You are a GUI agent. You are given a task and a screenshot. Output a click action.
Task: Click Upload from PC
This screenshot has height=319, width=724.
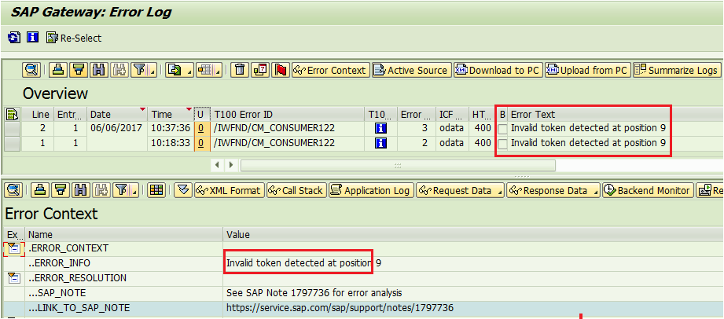[x=587, y=70]
